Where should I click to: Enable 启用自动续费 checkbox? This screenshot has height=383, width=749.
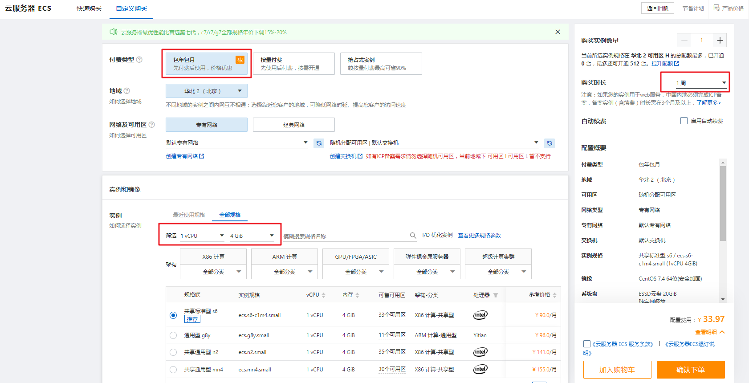[684, 121]
